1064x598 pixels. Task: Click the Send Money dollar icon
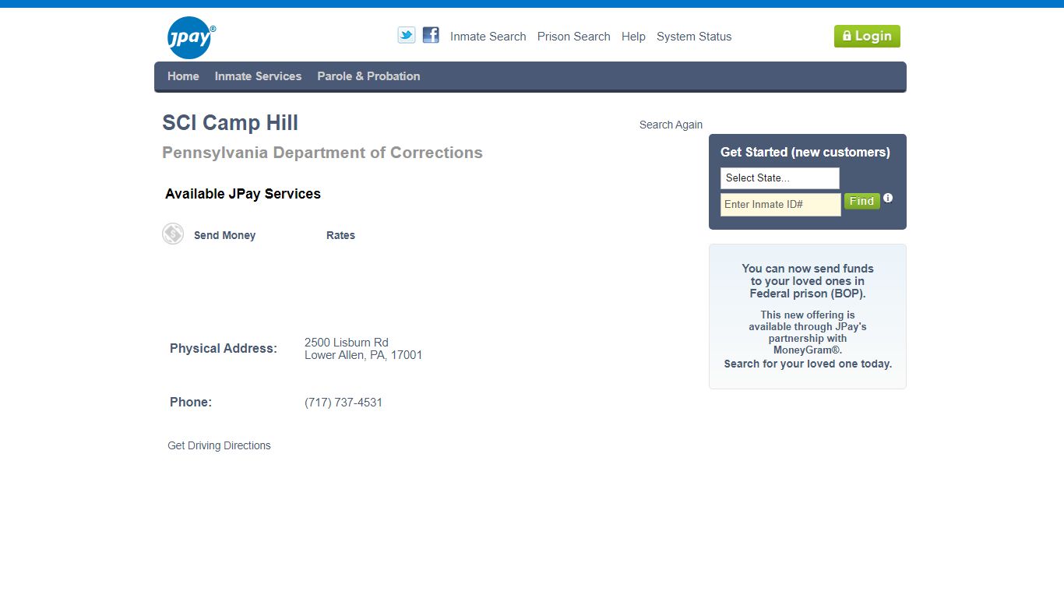click(173, 234)
